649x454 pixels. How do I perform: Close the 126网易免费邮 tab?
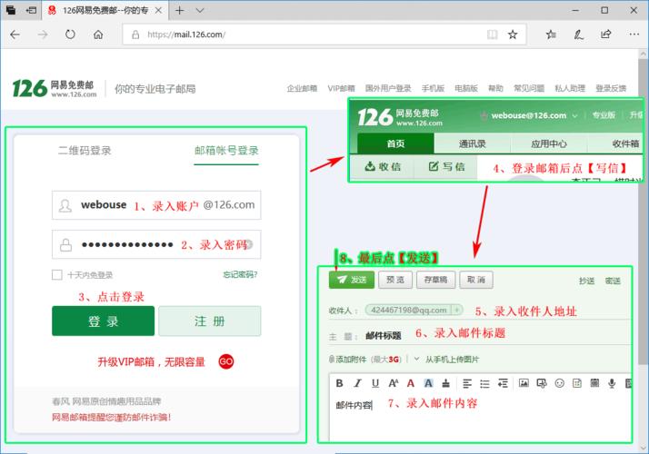pyautogui.click(x=158, y=10)
